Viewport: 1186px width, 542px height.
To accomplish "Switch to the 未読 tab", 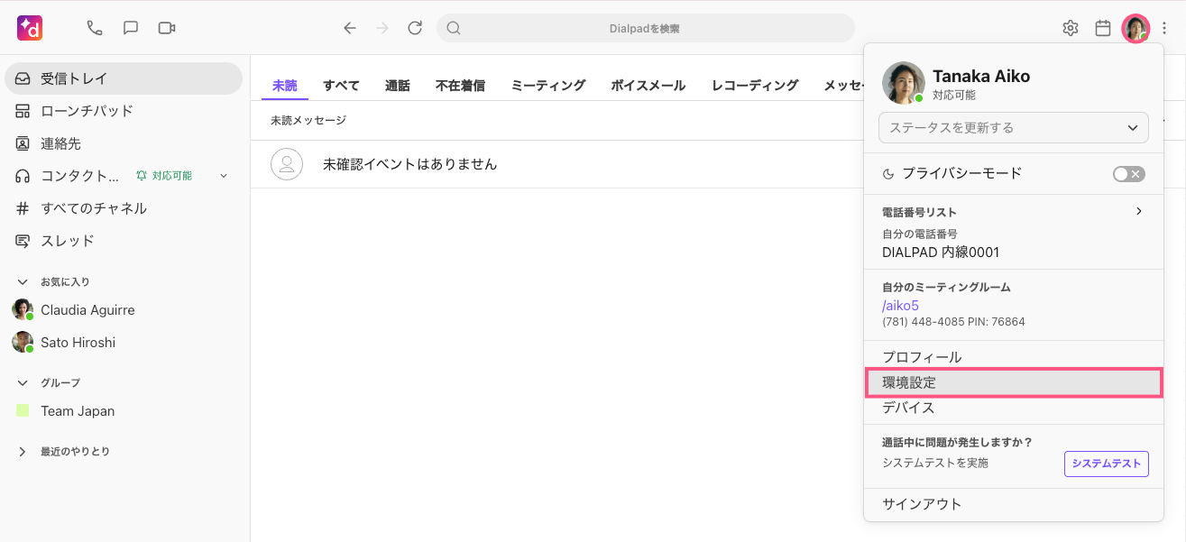I will (285, 86).
